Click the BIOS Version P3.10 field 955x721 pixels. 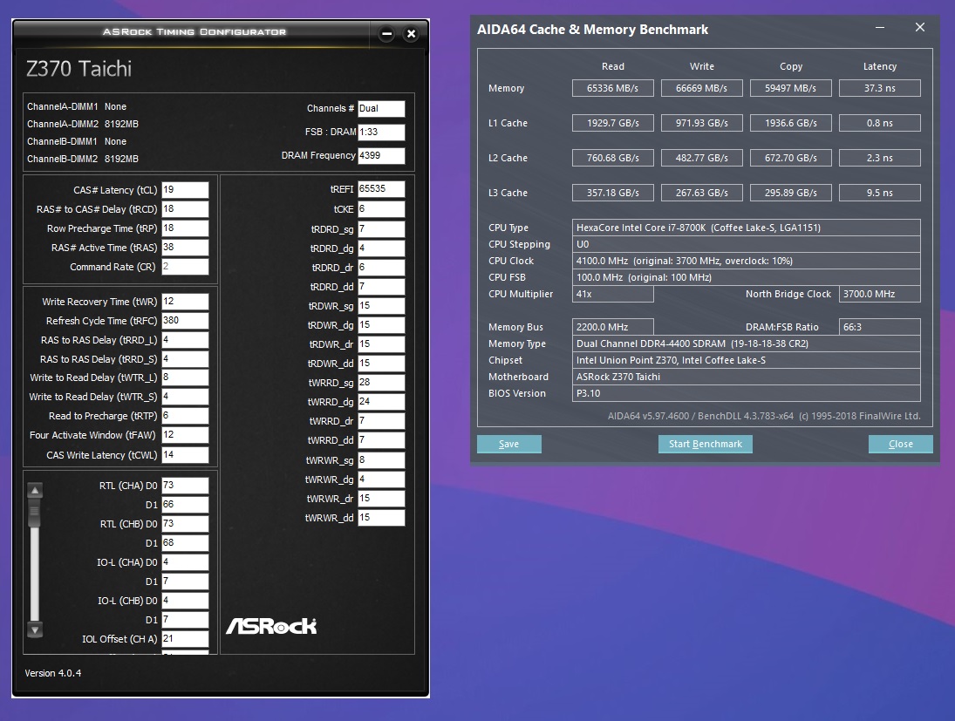point(746,393)
